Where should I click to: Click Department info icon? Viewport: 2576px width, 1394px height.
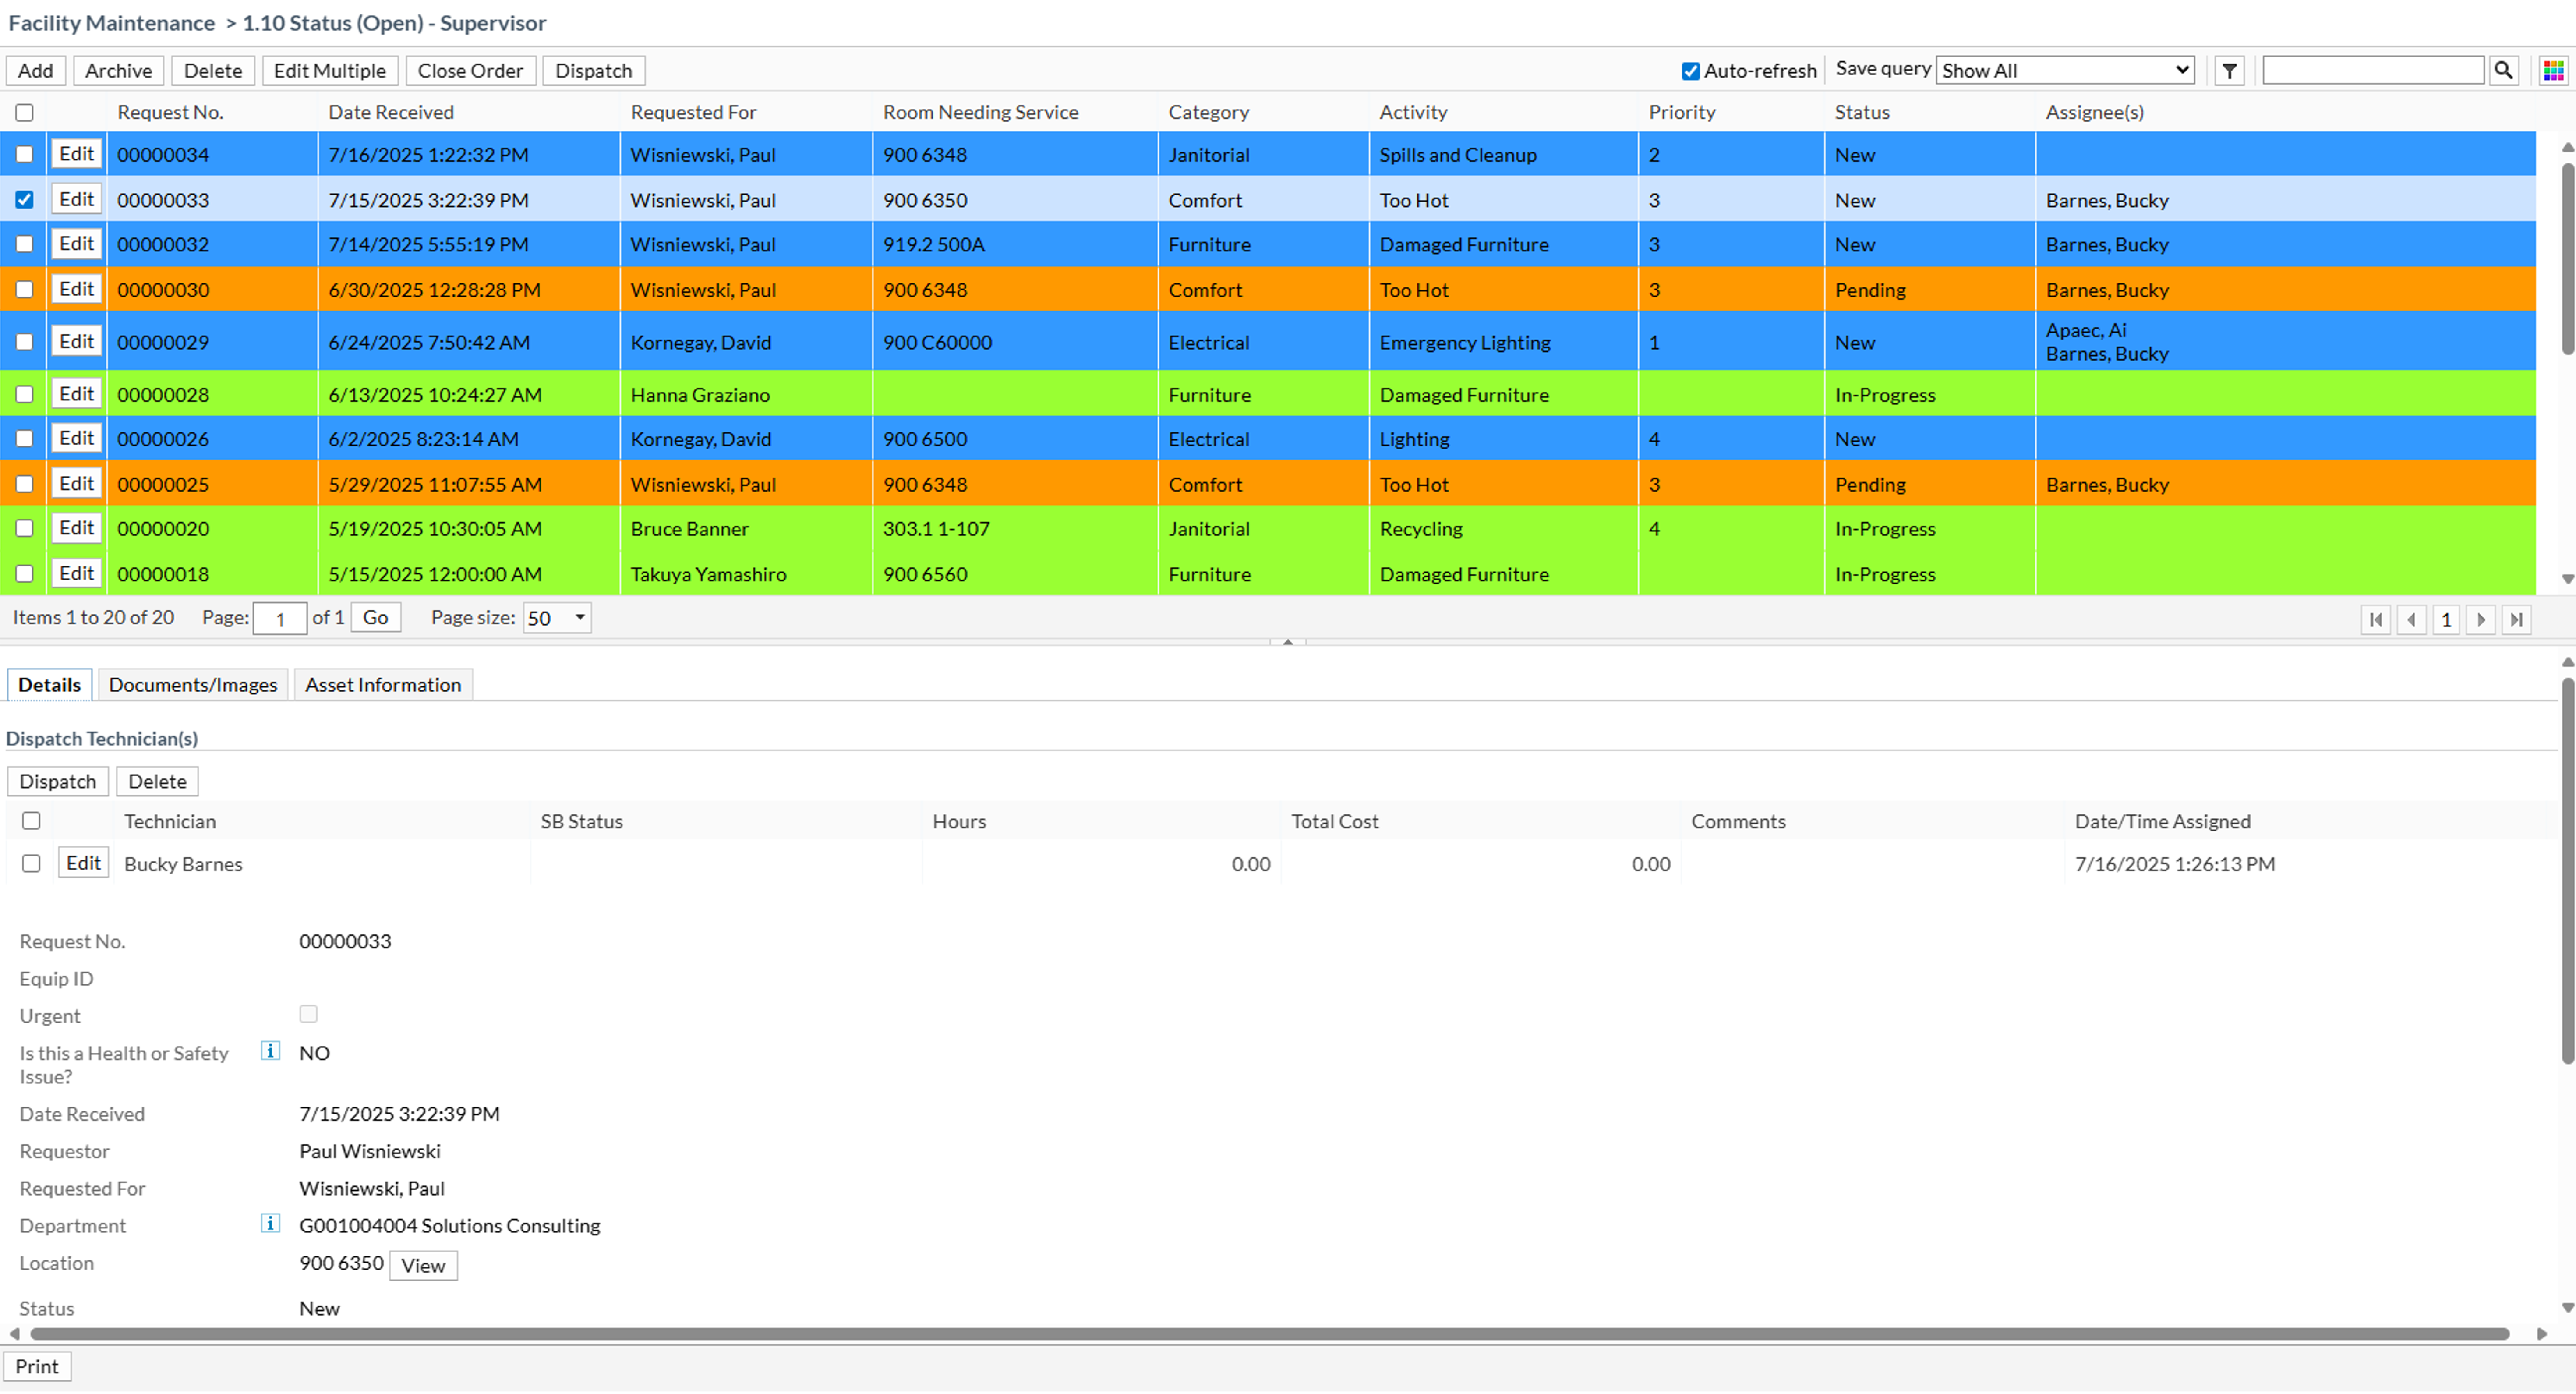(x=270, y=1223)
